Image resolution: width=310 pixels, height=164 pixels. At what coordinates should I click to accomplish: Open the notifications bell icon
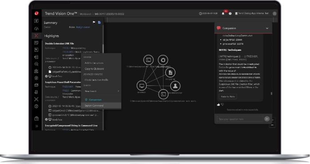point(223,14)
